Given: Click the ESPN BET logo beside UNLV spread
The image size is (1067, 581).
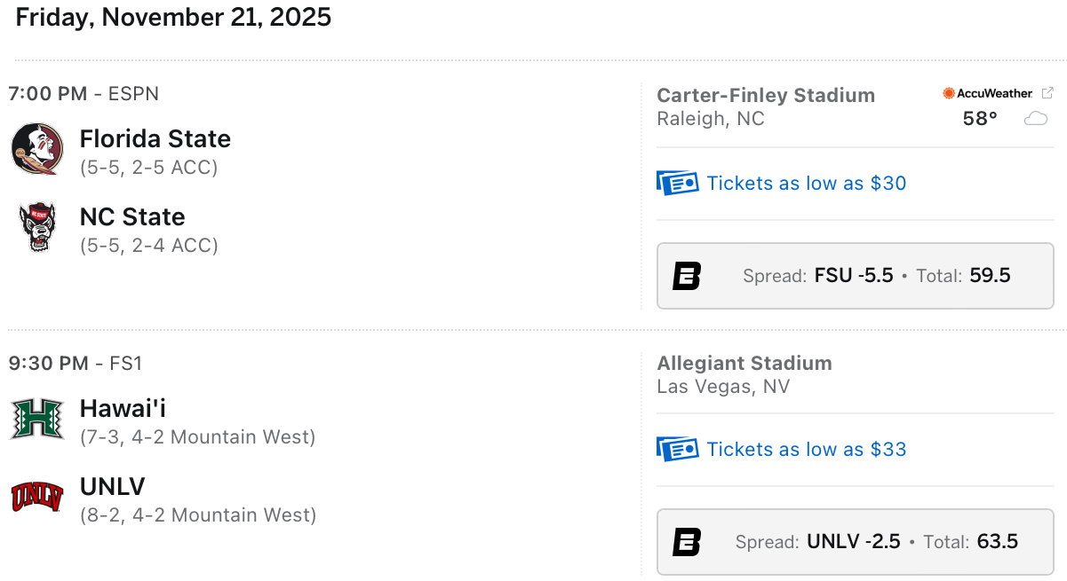Looking at the screenshot, I should pyautogui.click(x=687, y=542).
